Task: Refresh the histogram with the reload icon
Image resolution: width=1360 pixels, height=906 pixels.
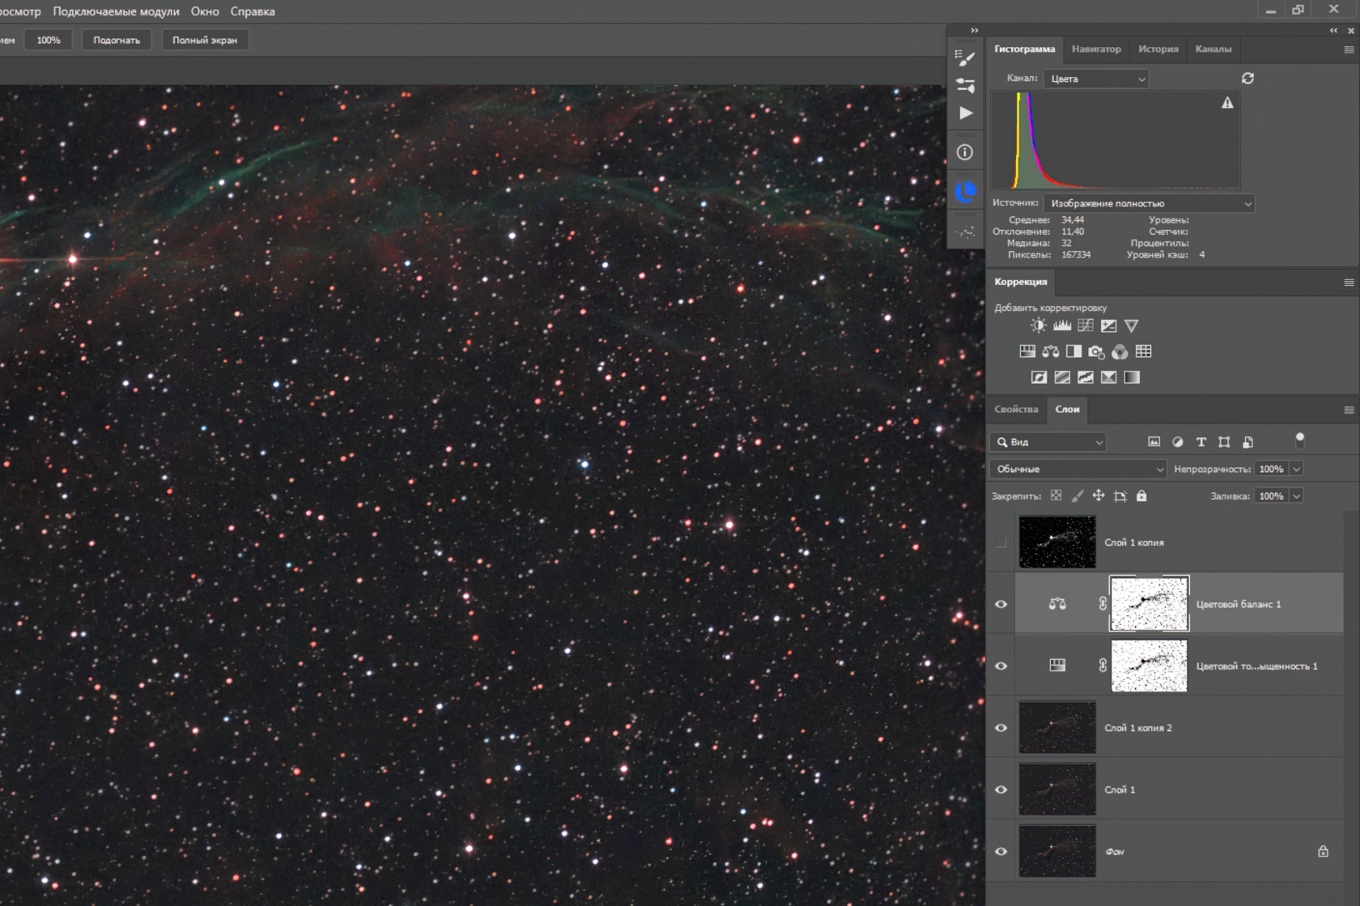Action: click(x=1247, y=79)
